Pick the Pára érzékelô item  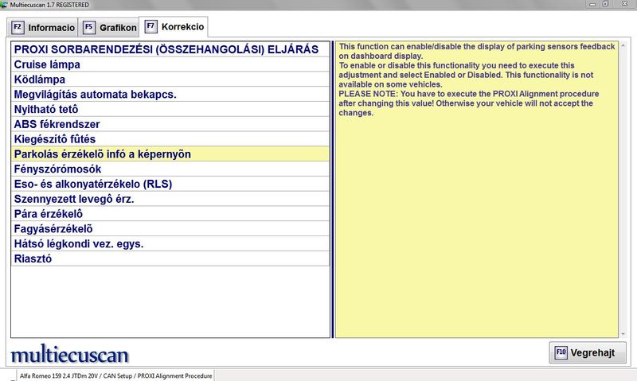170,214
